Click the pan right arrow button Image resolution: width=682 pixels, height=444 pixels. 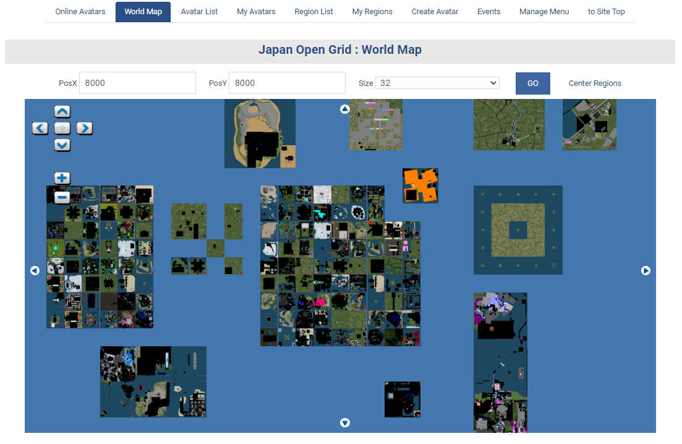pos(85,129)
